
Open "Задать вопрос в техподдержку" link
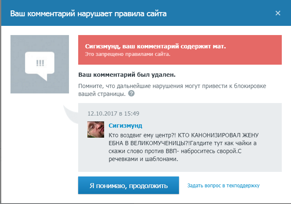[x=223, y=186]
